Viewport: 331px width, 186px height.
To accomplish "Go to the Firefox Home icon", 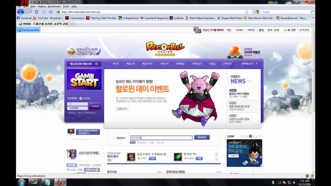I will pyautogui.click(x=51, y=12).
